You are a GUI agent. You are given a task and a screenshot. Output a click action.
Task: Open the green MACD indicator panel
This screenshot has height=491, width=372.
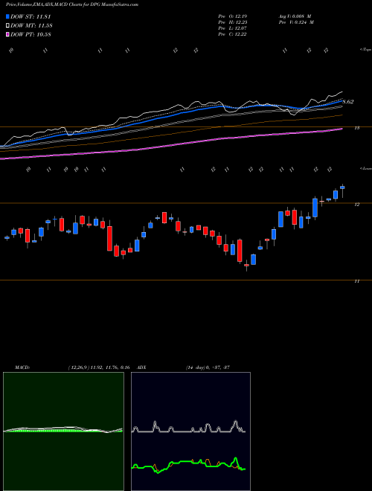coord(63,431)
